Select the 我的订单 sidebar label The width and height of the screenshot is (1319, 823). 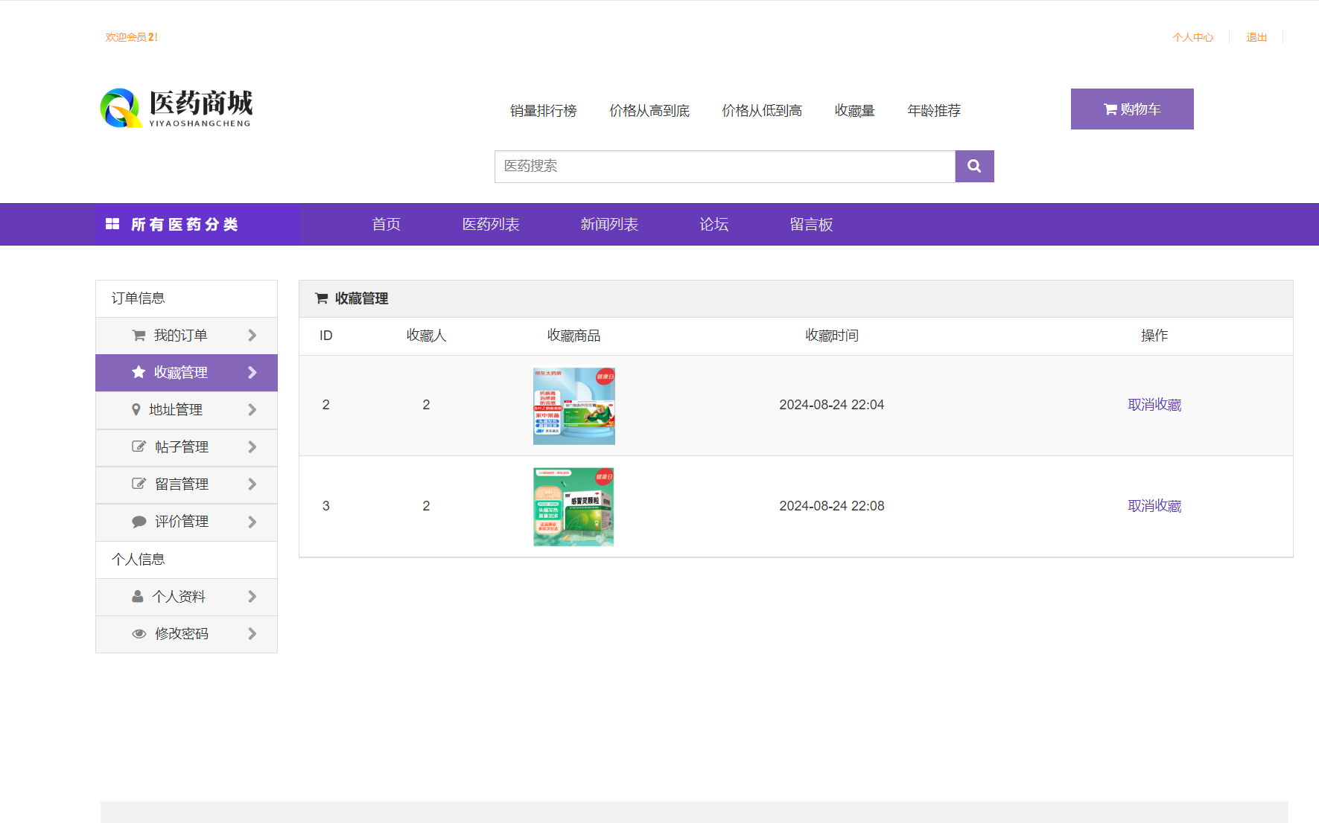pyautogui.click(x=180, y=336)
